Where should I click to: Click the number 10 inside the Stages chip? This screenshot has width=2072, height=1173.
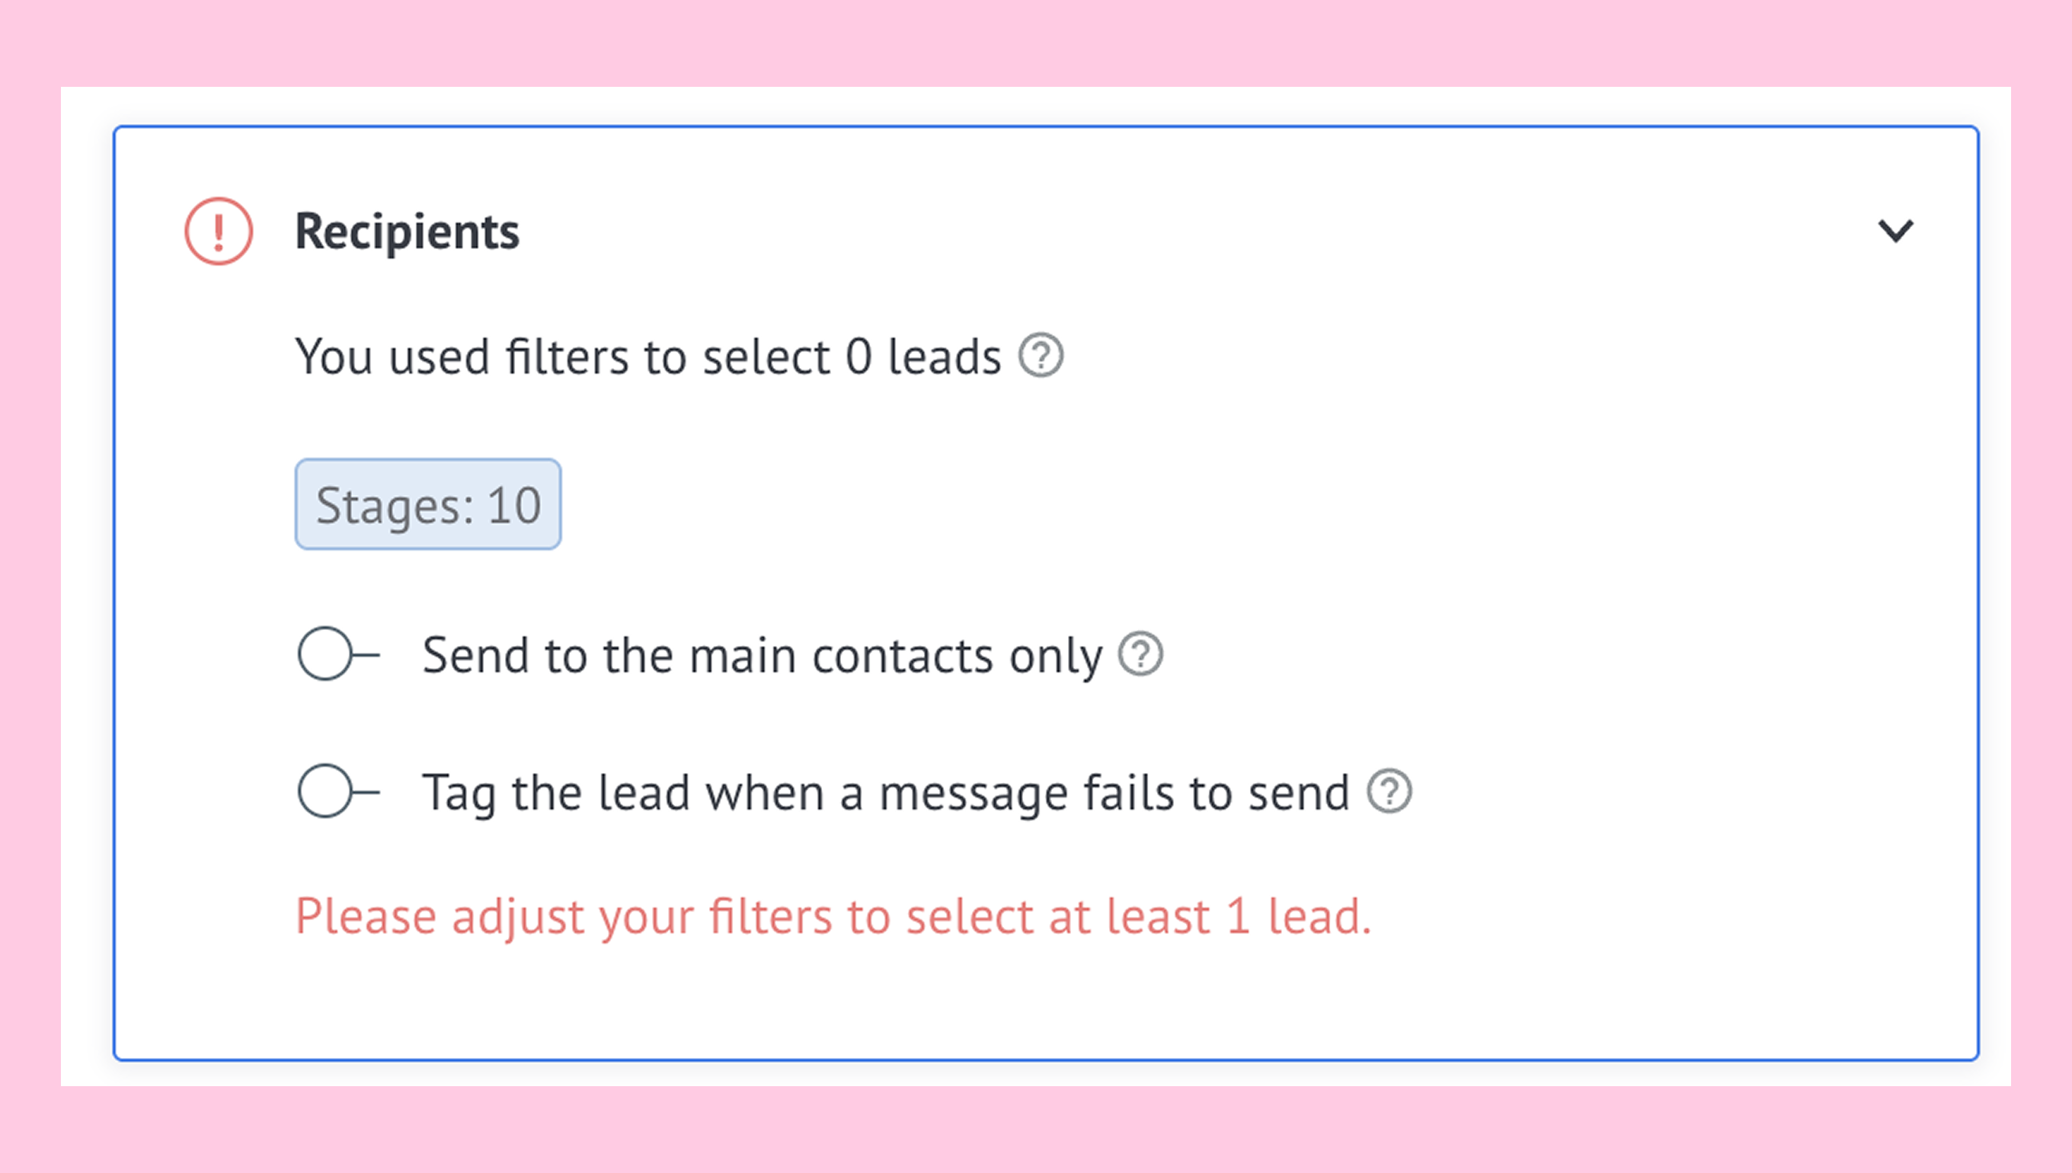(514, 506)
